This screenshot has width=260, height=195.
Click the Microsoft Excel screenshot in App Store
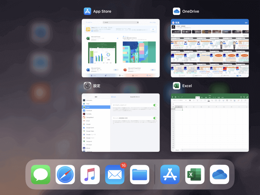(x=102, y=53)
